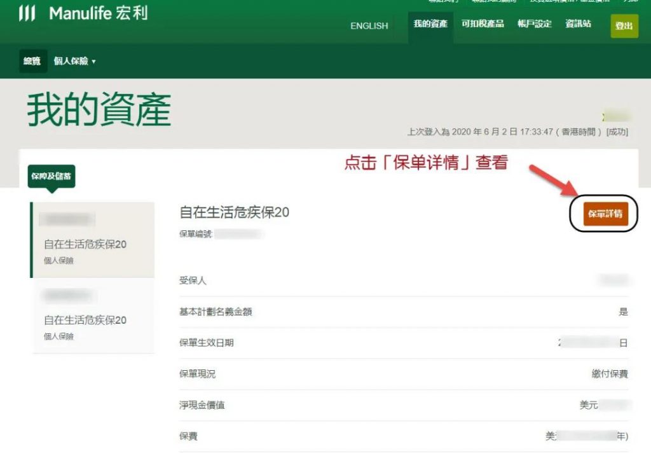The width and height of the screenshot is (651, 463).
Task: Click the 保單編號 policy number label
Action: pos(196,234)
